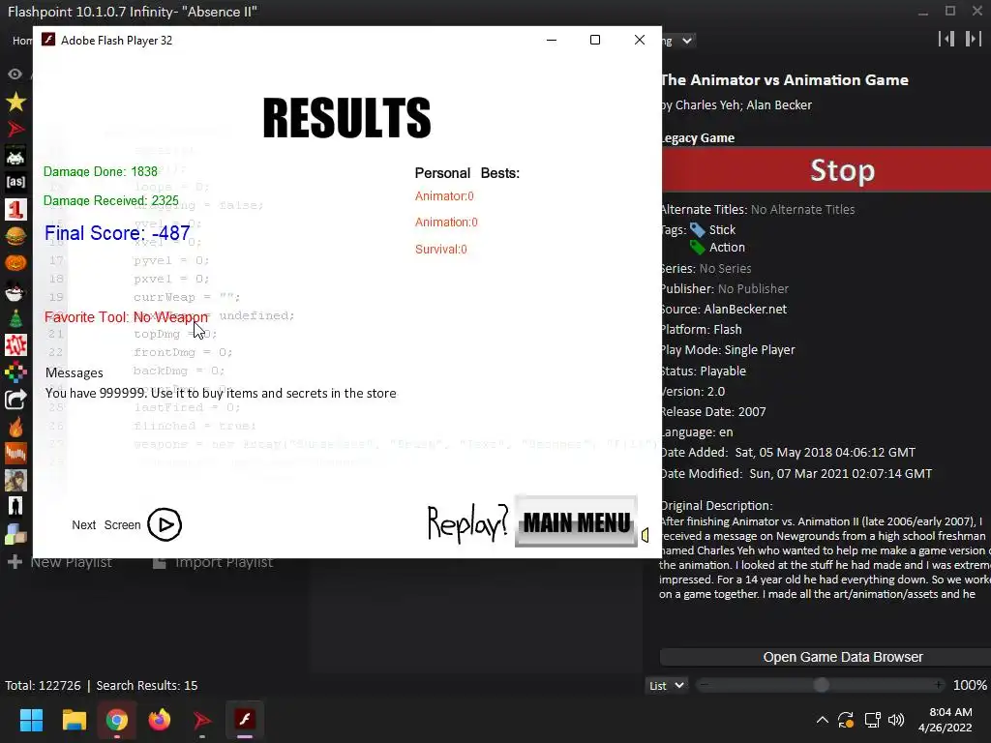The image size is (991, 743).
Task: Open the jack-o-lantern pumpkin playlist
Action: 15,263
